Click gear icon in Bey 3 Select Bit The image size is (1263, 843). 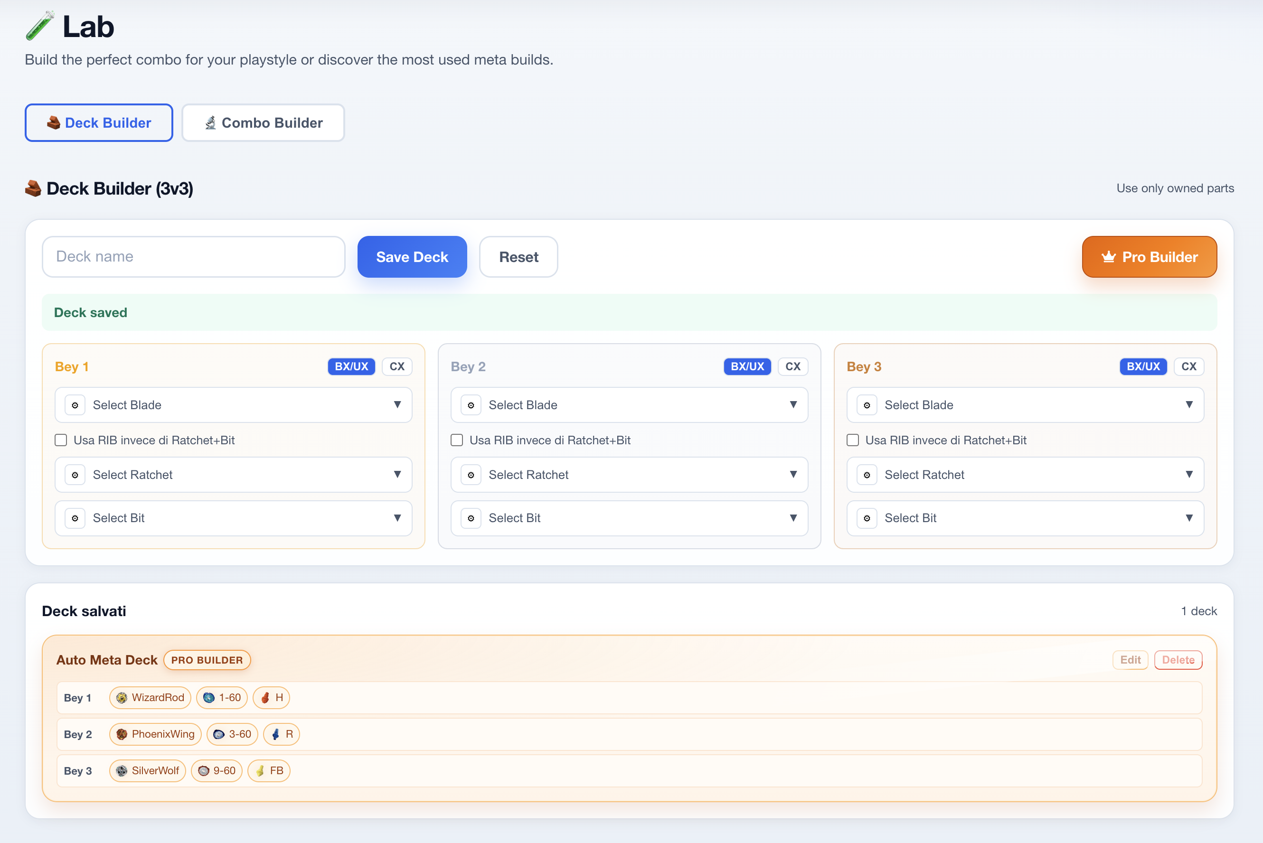pyautogui.click(x=867, y=518)
